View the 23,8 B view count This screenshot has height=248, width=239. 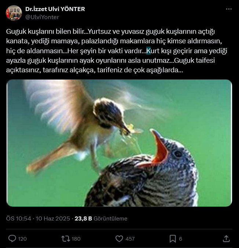(83, 219)
